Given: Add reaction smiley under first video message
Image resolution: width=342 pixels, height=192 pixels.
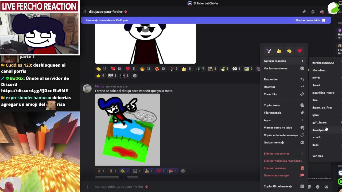Looking at the screenshot, I should coord(135,76).
